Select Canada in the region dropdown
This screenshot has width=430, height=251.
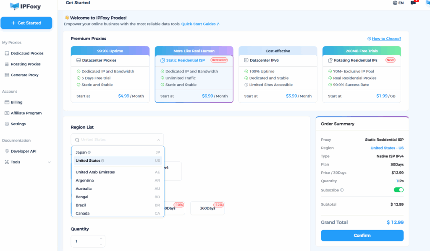(83, 213)
